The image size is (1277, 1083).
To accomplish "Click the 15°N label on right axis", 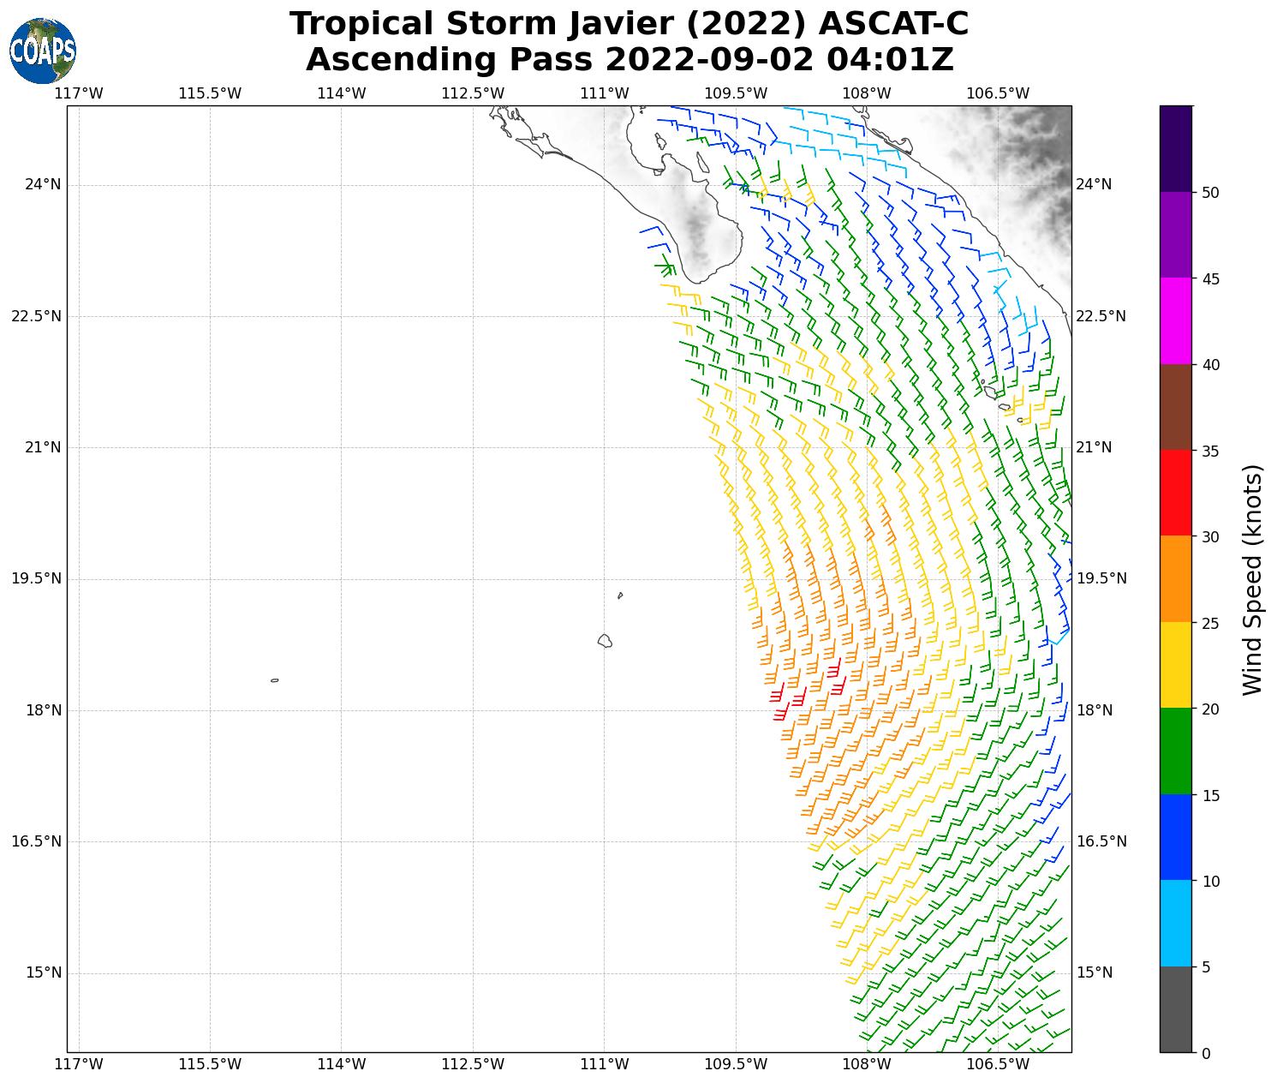I will pos(1094,972).
